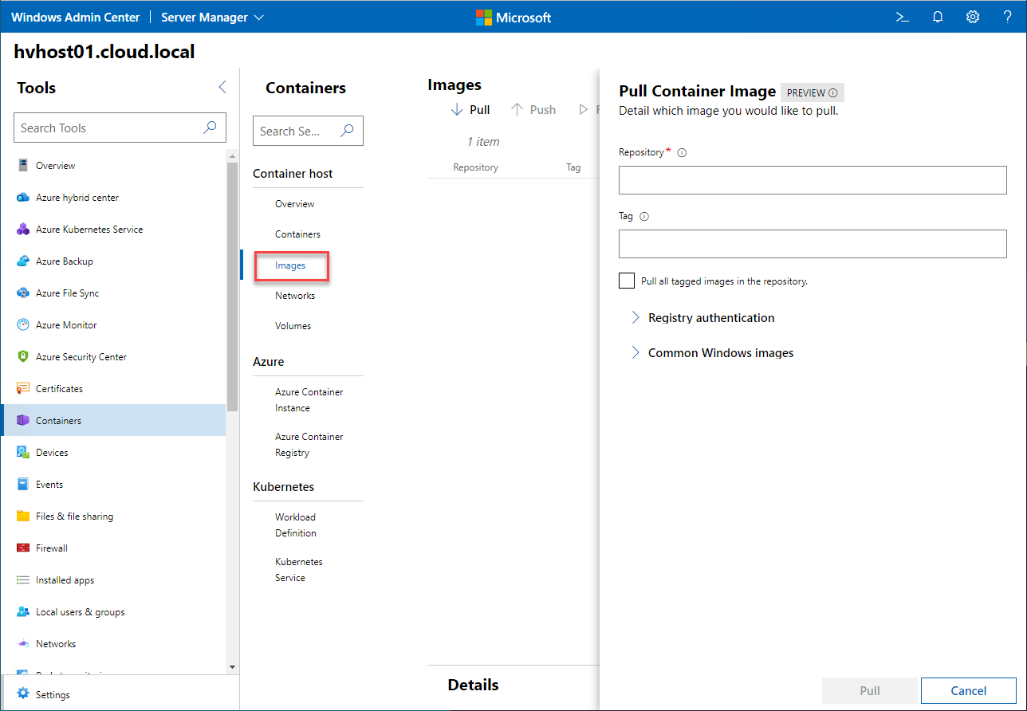Click the Installed apps list icon
1027x711 pixels.
23,580
